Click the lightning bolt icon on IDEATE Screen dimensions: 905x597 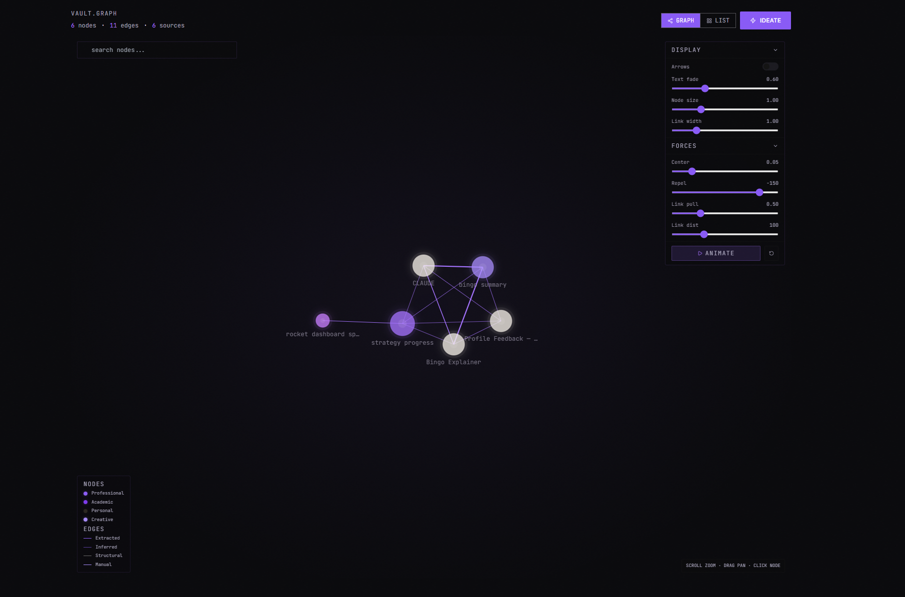tap(753, 20)
